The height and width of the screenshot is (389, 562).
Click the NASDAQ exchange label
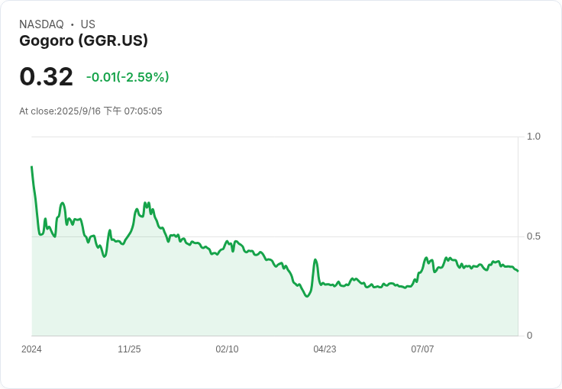coord(41,24)
